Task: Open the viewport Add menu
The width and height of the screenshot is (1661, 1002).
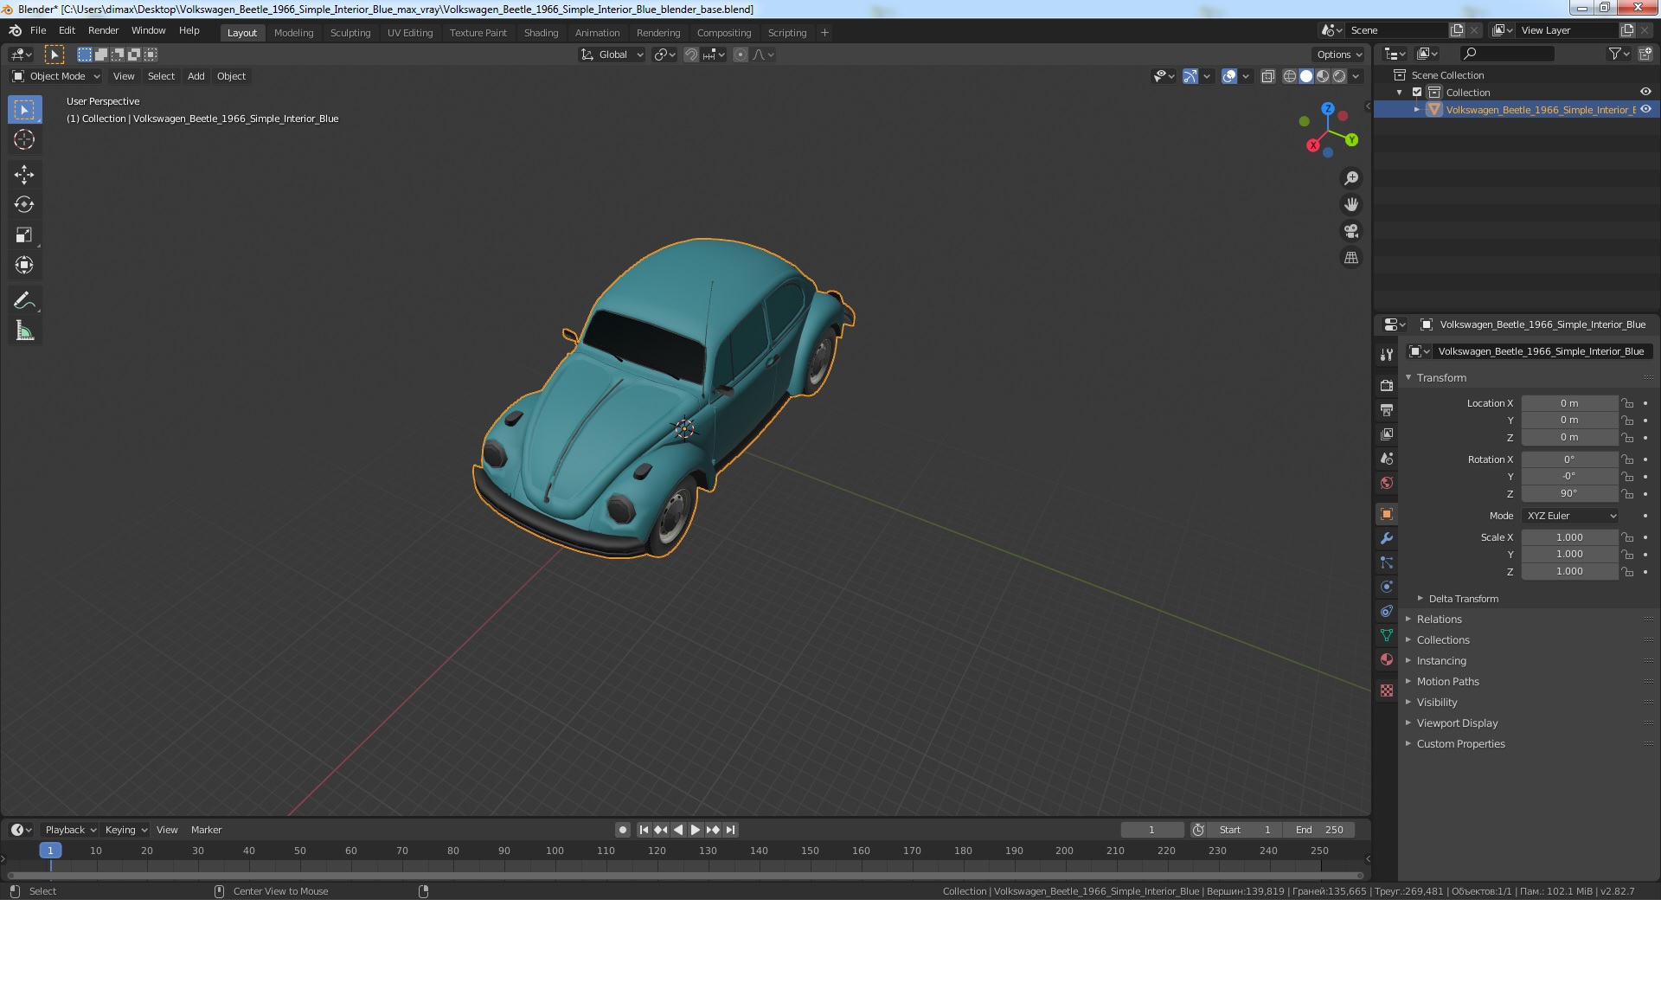Action: (x=196, y=76)
